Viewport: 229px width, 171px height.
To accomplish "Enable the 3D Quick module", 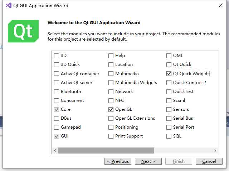I will coord(57,64).
